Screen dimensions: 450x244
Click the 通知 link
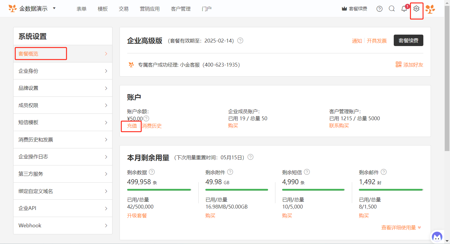[x=357, y=41]
